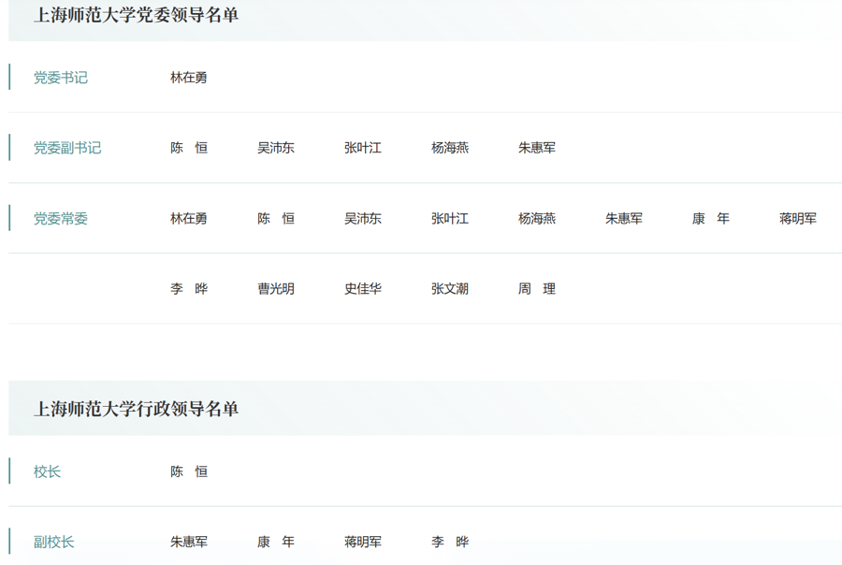Viewport: 842px width, 565px height.
Task: Open the name 曹光明
Action: click(275, 289)
